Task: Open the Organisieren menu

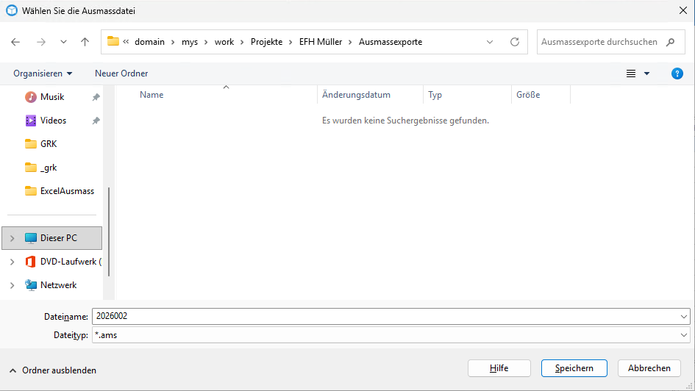Action: click(x=43, y=73)
